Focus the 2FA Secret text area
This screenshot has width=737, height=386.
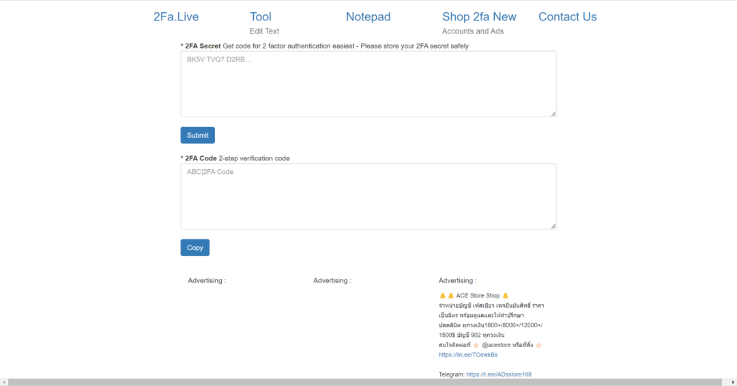pyautogui.click(x=368, y=83)
